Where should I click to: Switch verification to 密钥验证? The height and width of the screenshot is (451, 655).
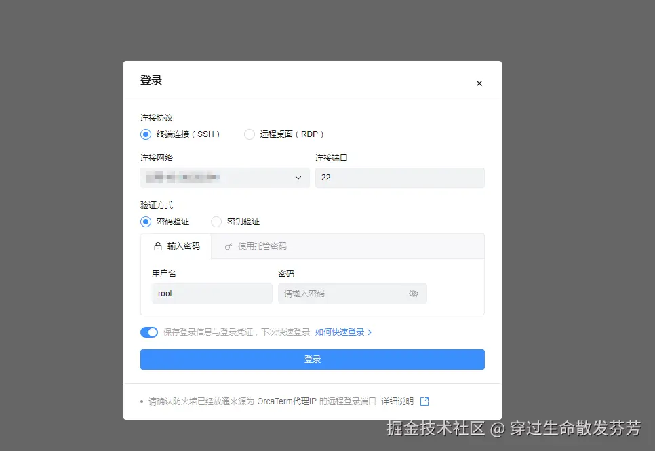(x=216, y=221)
